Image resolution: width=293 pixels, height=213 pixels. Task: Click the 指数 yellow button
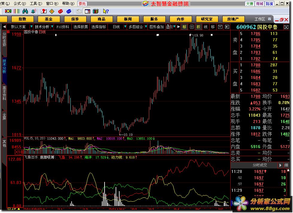[x=22, y=19]
